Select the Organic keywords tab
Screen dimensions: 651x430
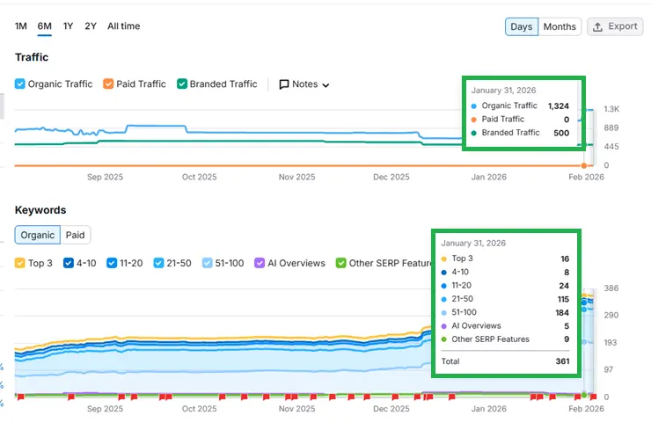coord(38,235)
